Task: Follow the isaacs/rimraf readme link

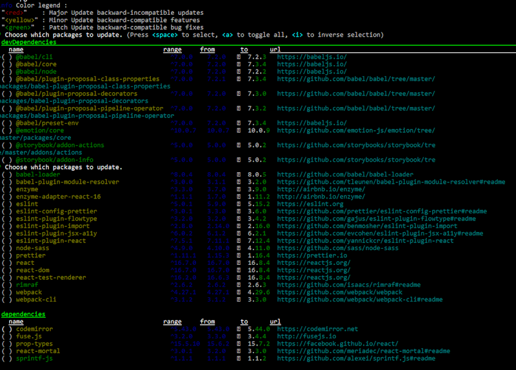Action: [348, 285]
